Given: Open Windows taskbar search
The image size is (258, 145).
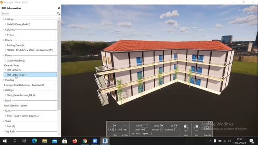Looking at the screenshot, I should click(15, 141).
